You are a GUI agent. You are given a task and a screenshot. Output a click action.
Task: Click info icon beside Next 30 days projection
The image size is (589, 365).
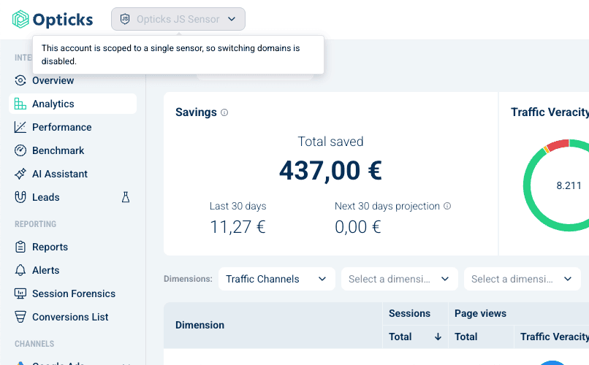[x=447, y=206]
